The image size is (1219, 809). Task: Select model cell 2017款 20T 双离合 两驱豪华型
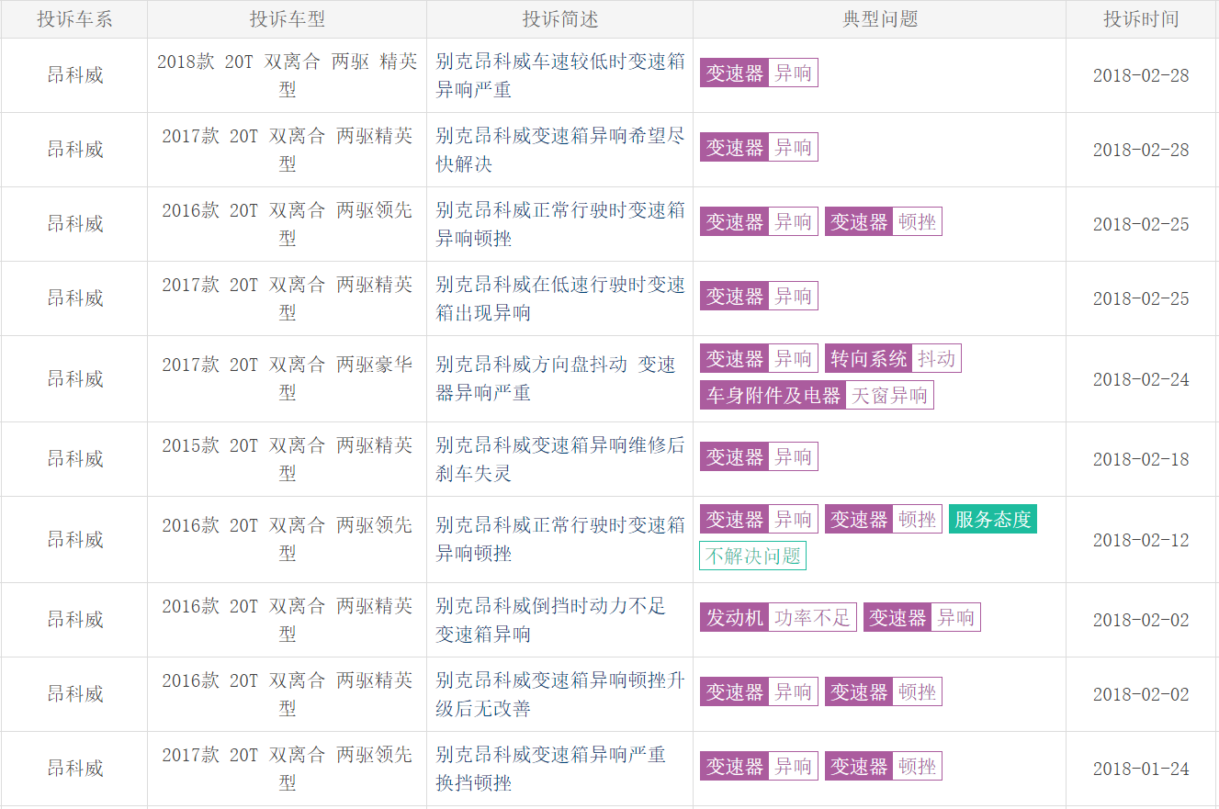click(x=288, y=378)
